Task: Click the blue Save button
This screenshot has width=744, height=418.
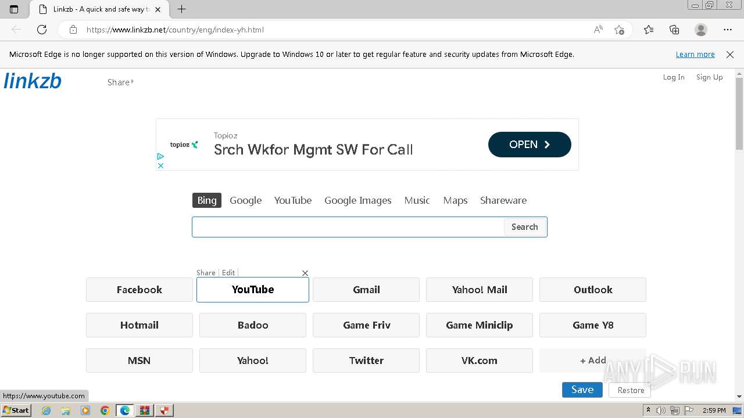Action: [582, 390]
